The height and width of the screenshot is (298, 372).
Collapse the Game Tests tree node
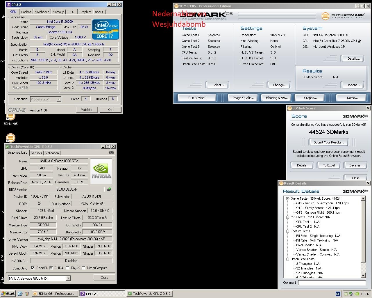[287, 198]
